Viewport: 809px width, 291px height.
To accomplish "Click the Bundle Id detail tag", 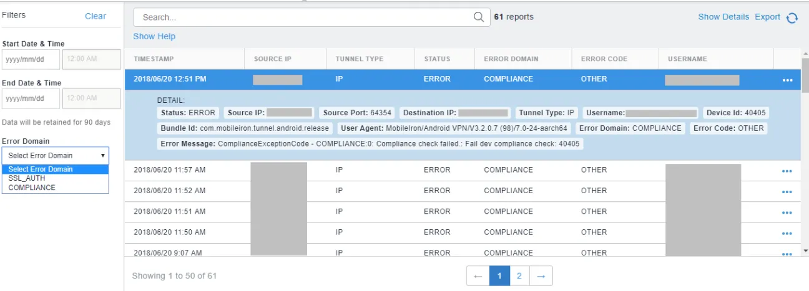I will pyautogui.click(x=246, y=128).
